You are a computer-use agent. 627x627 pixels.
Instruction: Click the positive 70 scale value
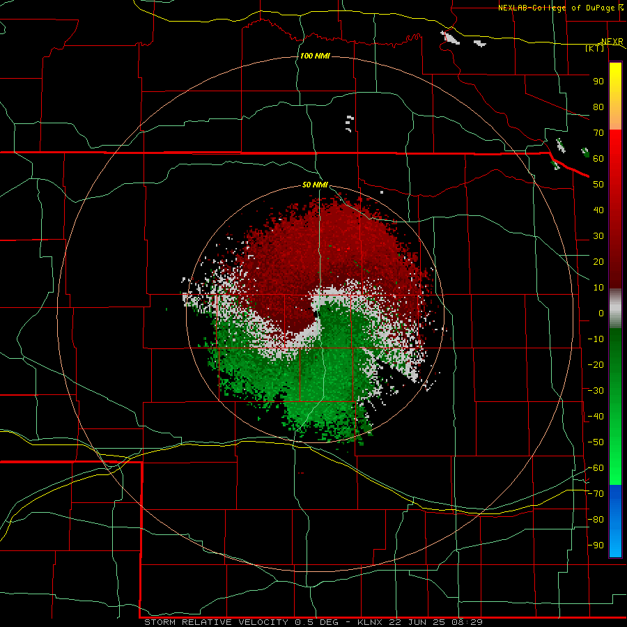598,133
